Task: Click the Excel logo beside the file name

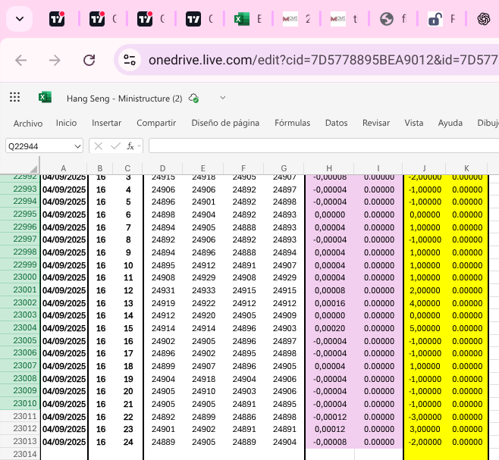Action: (x=45, y=97)
